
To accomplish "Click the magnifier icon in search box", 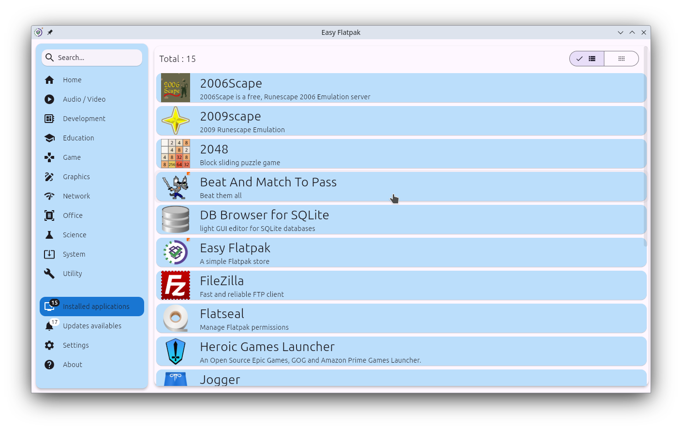I will pos(49,58).
